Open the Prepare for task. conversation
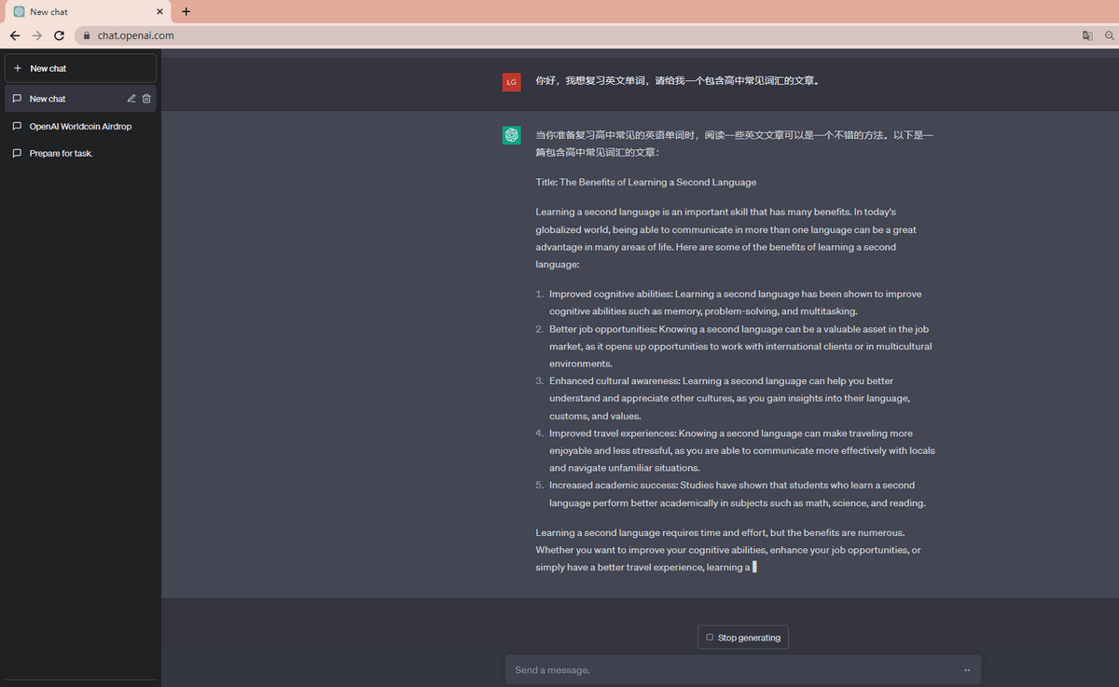Image resolution: width=1119 pixels, height=687 pixels. pyautogui.click(x=80, y=153)
